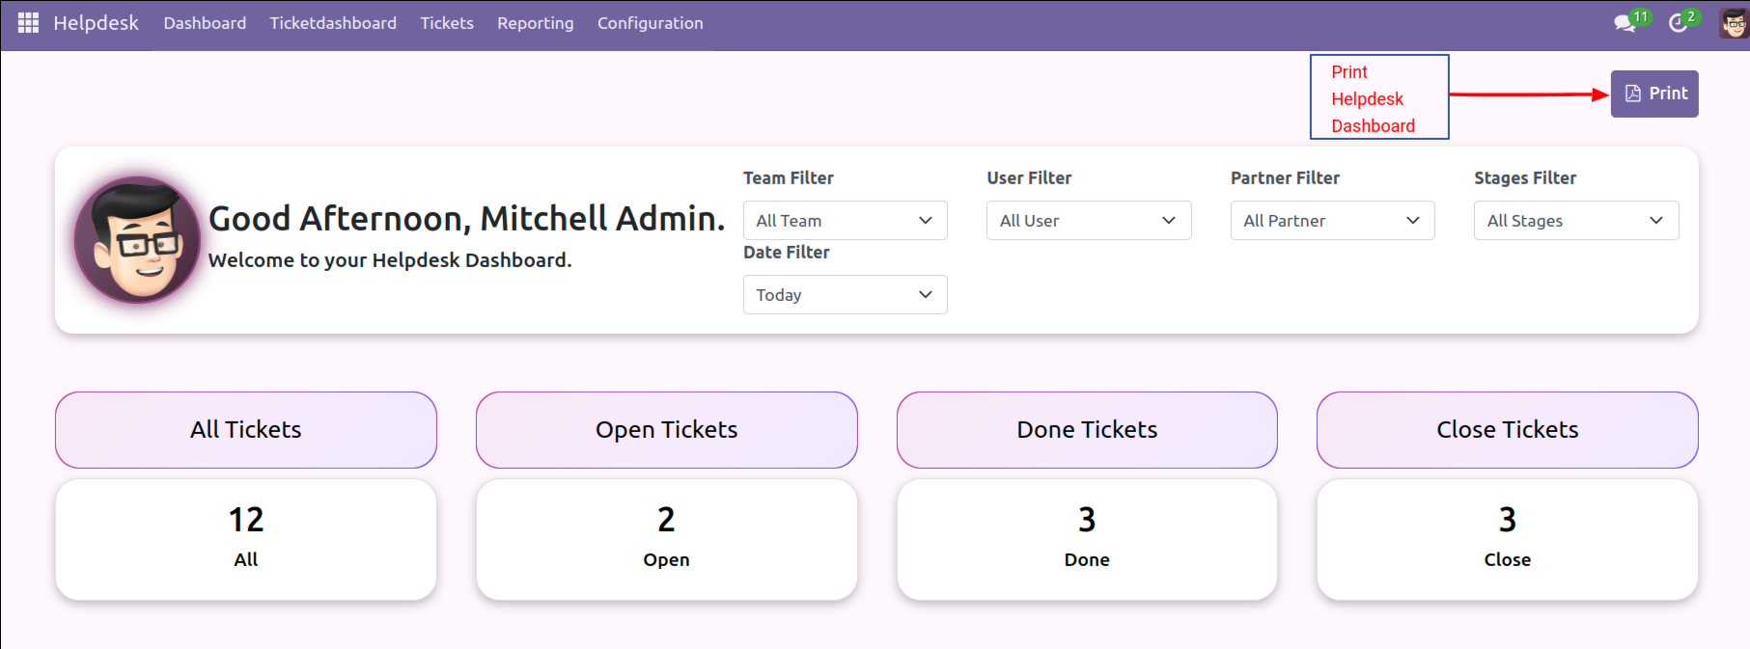Open the Reporting menu

point(536,23)
